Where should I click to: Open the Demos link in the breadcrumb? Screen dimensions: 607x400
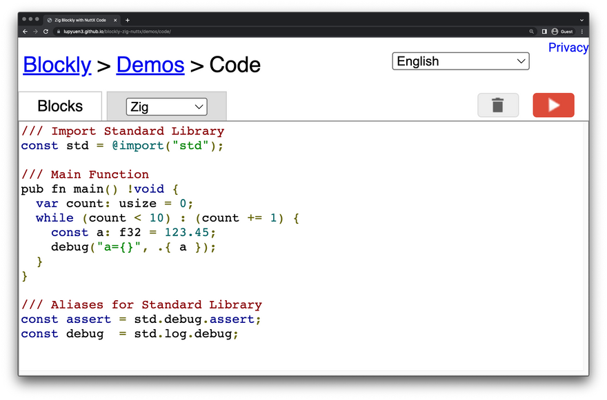pos(150,65)
